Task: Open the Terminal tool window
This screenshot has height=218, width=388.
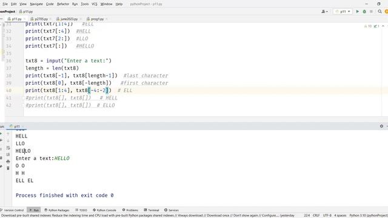Action: point(151,210)
